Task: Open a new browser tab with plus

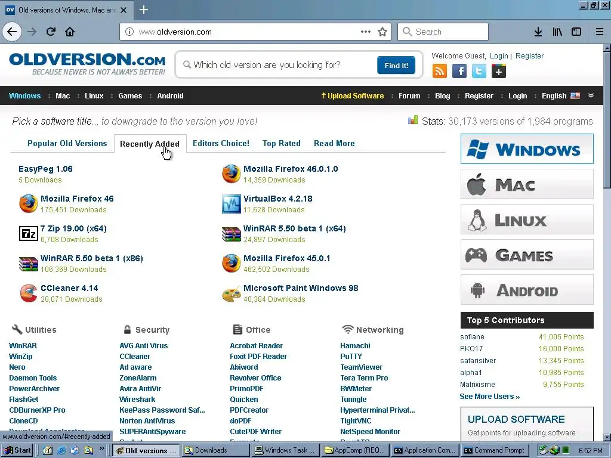Action: coord(144,10)
